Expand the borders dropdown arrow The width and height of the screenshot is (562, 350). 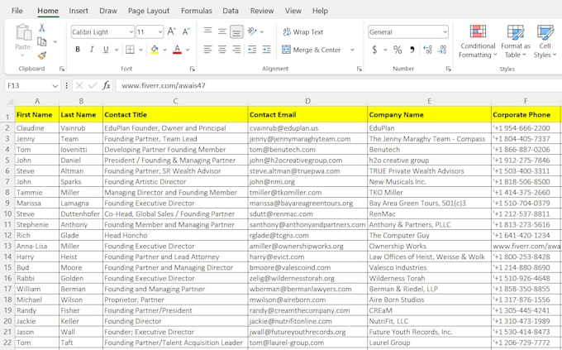[140, 50]
